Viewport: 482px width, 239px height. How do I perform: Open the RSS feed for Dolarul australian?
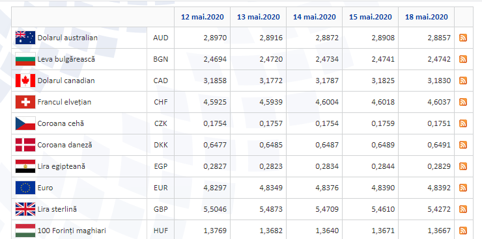click(x=463, y=38)
